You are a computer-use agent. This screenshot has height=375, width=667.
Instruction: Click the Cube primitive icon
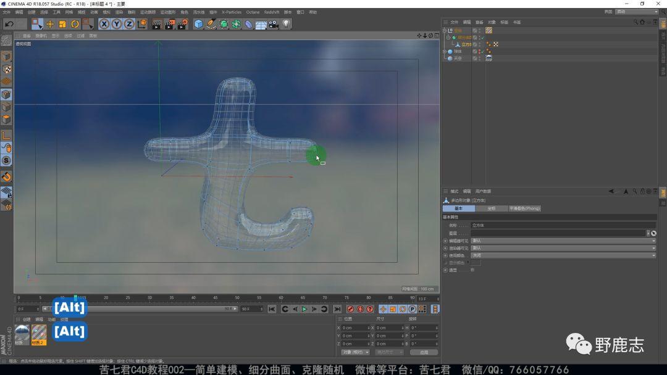199,24
